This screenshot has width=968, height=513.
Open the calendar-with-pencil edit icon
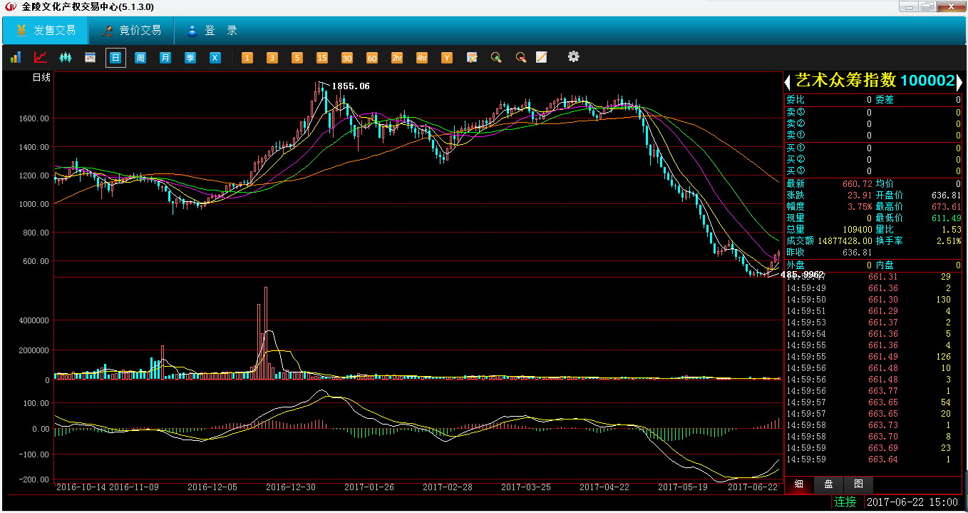coord(472,58)
